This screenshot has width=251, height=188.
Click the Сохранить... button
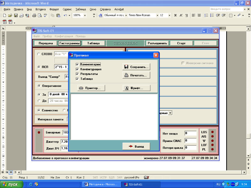[136, 67]
